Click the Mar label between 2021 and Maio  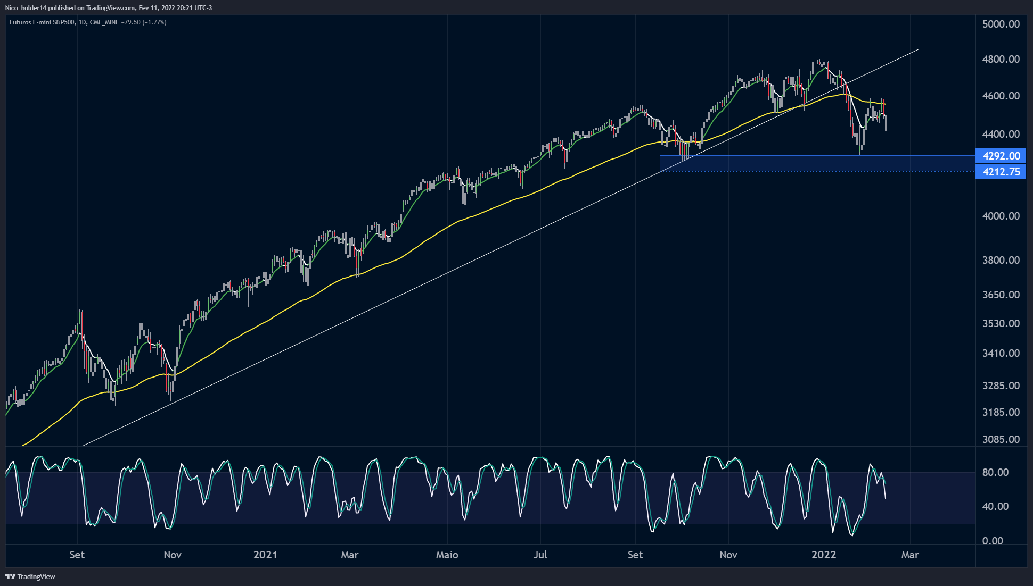pyautogui.click(x=350, y=555)
